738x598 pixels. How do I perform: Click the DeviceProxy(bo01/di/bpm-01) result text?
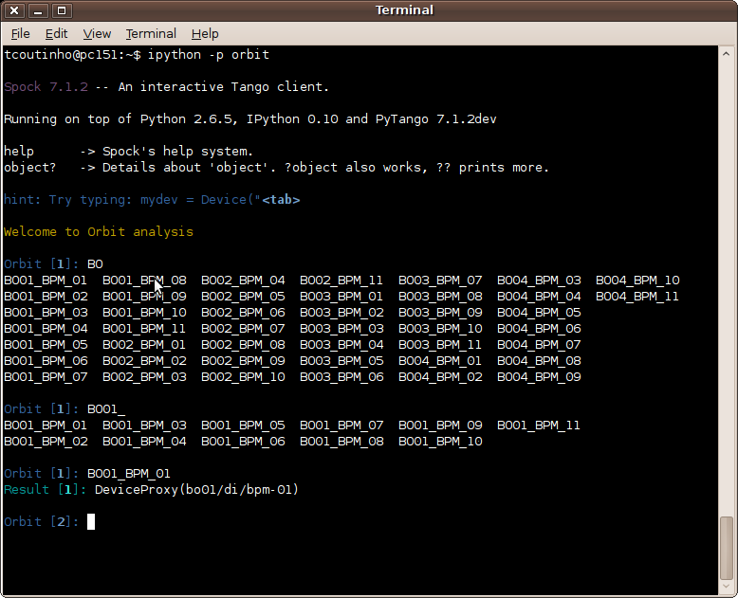[x=196, y=490]
